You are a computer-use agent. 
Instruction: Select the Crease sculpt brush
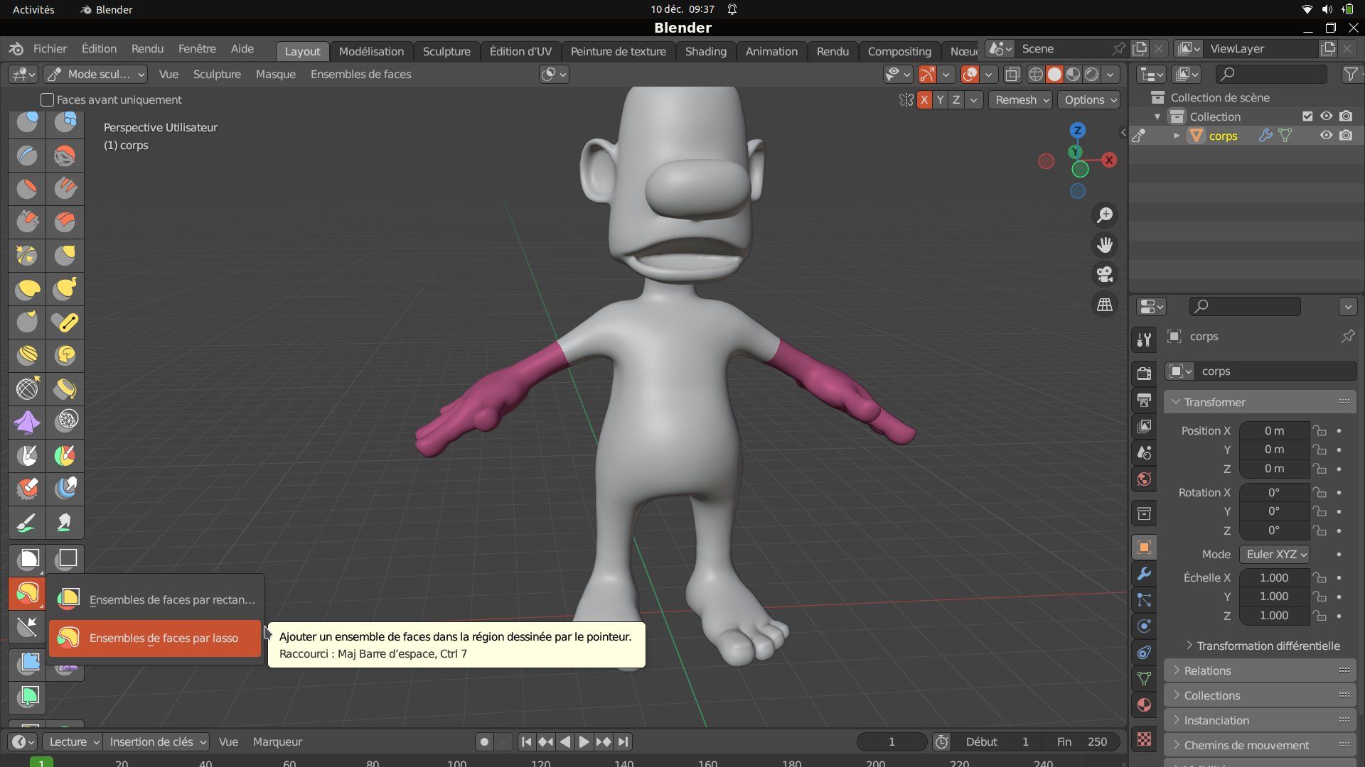click(27, 156)
